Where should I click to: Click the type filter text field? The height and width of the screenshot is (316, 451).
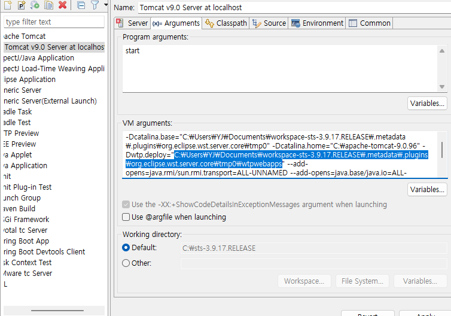54,22
